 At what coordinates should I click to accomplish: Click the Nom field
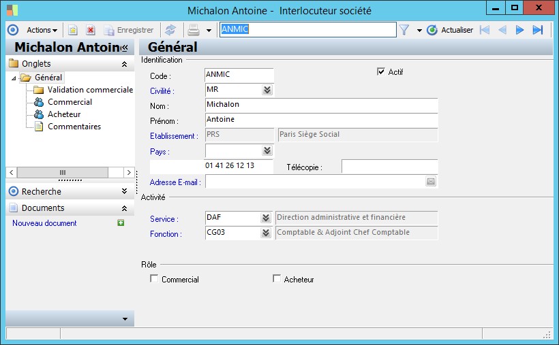pyautogui.click(x=321, y=105)
